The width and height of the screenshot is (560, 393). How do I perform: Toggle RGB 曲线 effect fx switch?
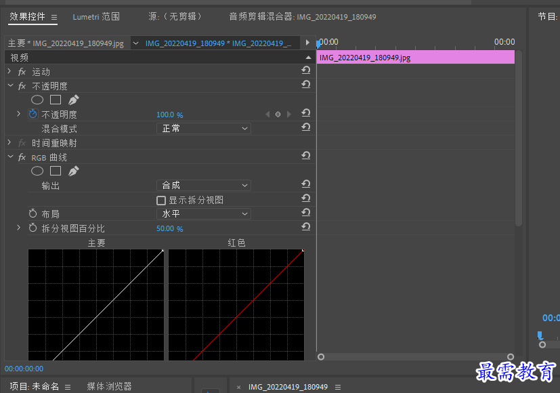[x=22, y=158]
